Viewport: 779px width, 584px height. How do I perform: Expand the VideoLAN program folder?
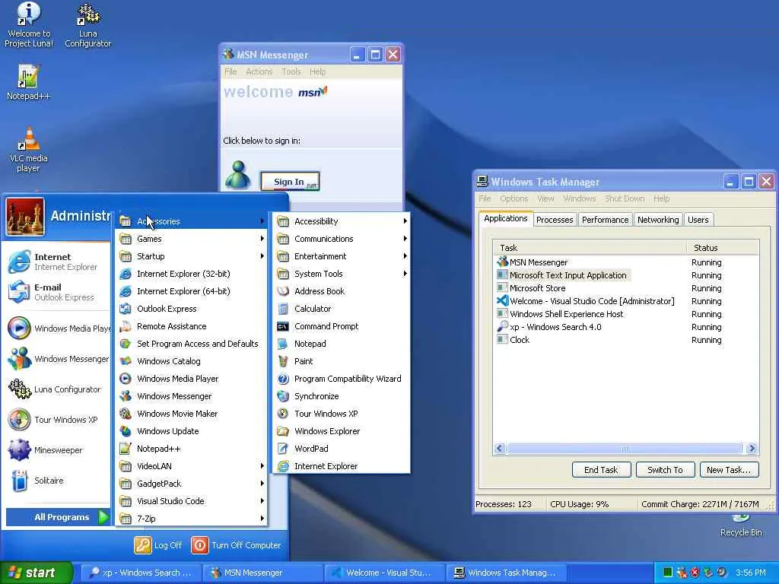(x=191, y=466)
